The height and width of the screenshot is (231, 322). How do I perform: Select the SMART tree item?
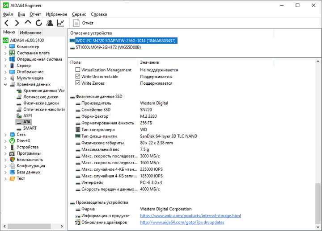pos(30,128)
